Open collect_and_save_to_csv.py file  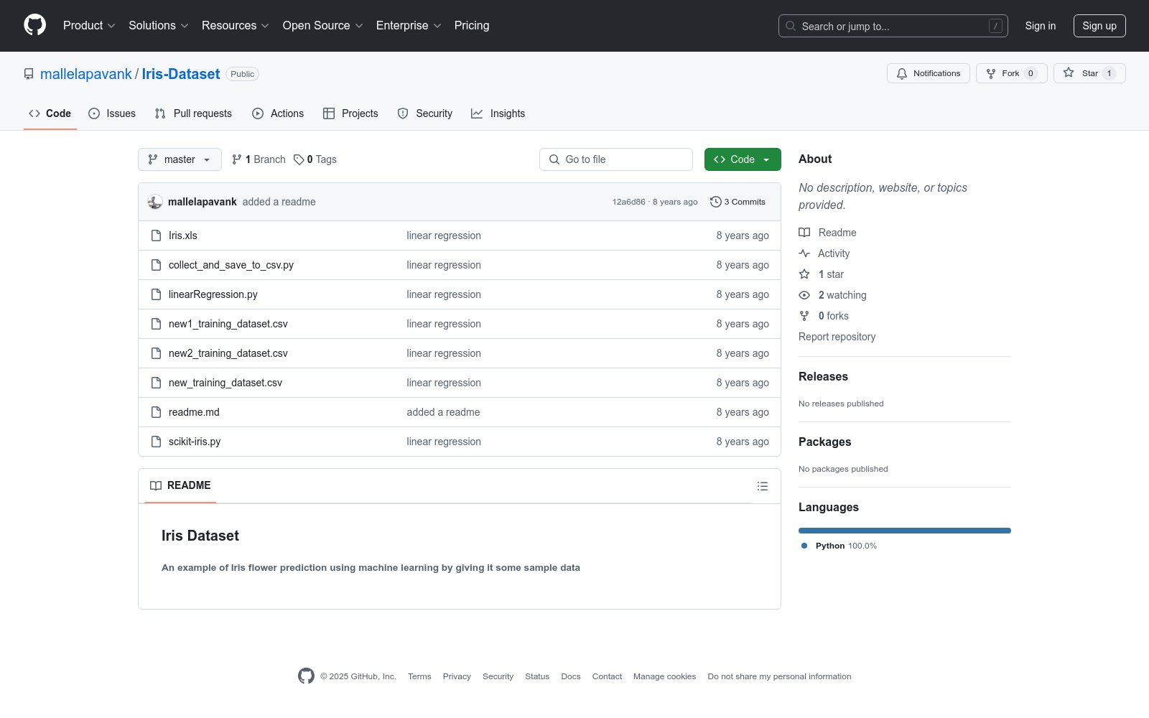(231, 265)
